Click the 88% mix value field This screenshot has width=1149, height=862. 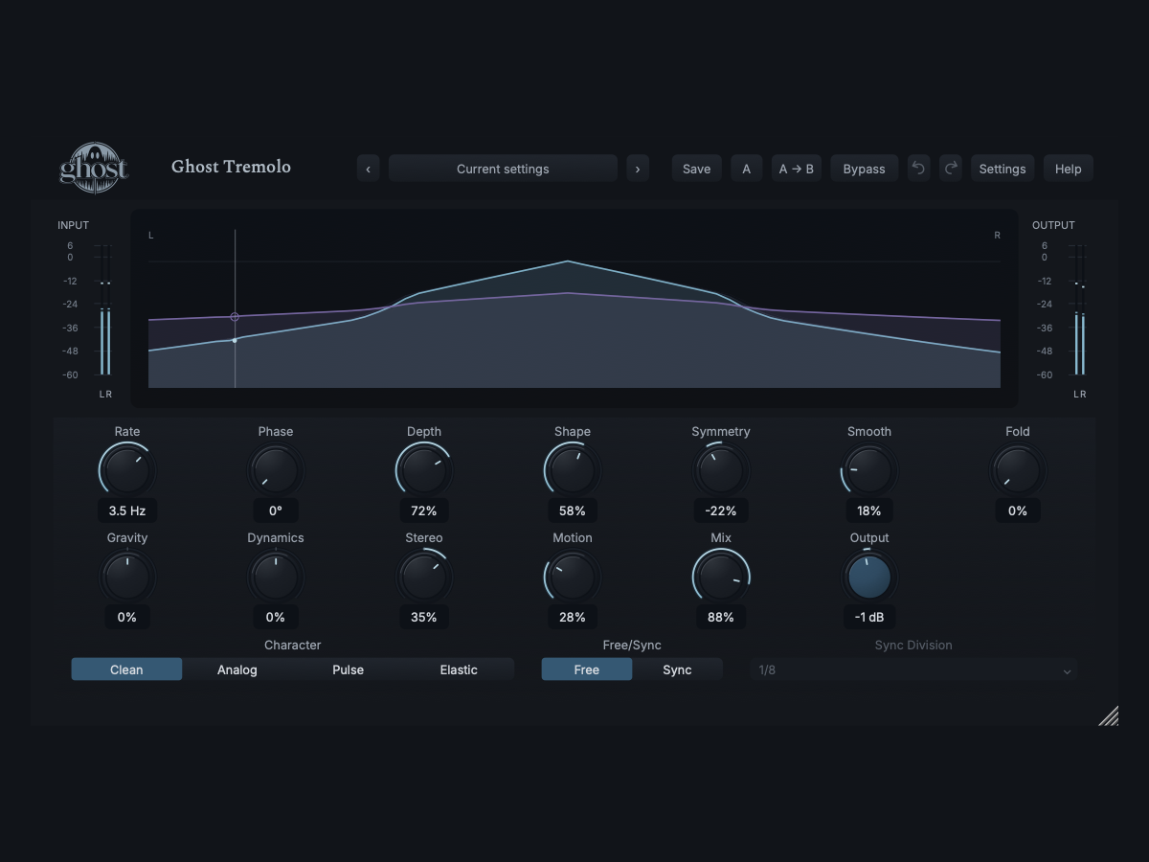point(721,617)
